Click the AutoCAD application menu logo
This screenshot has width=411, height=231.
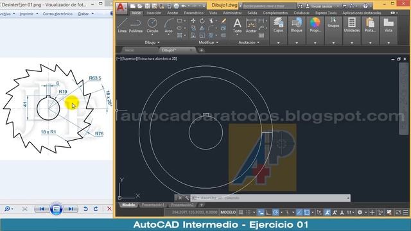[x=121, y=8]
